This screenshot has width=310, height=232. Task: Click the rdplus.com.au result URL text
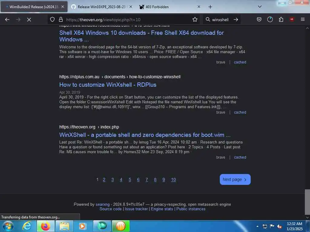120,77
